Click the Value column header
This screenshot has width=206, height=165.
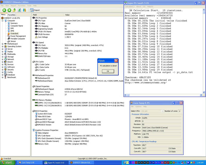coord(93,15)
